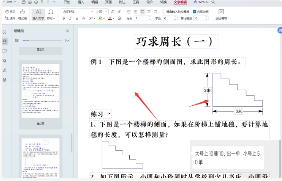Open the attachments sidebar panel

(5, 60)
